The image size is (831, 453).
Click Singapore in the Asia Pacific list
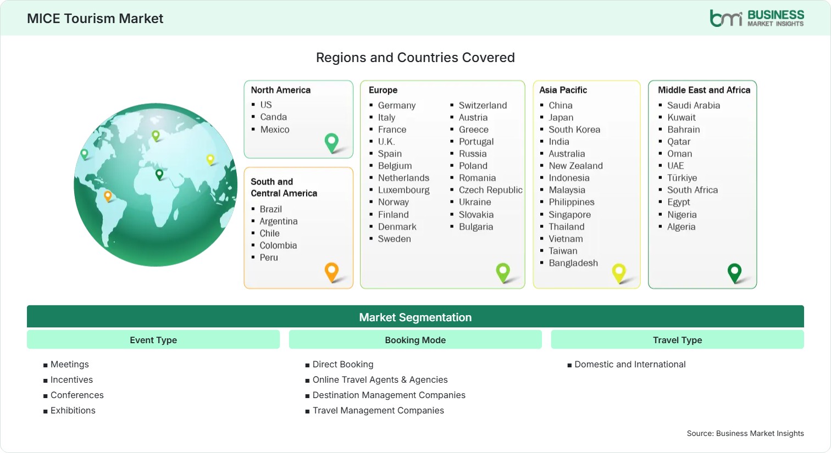(x=570, y=215)
